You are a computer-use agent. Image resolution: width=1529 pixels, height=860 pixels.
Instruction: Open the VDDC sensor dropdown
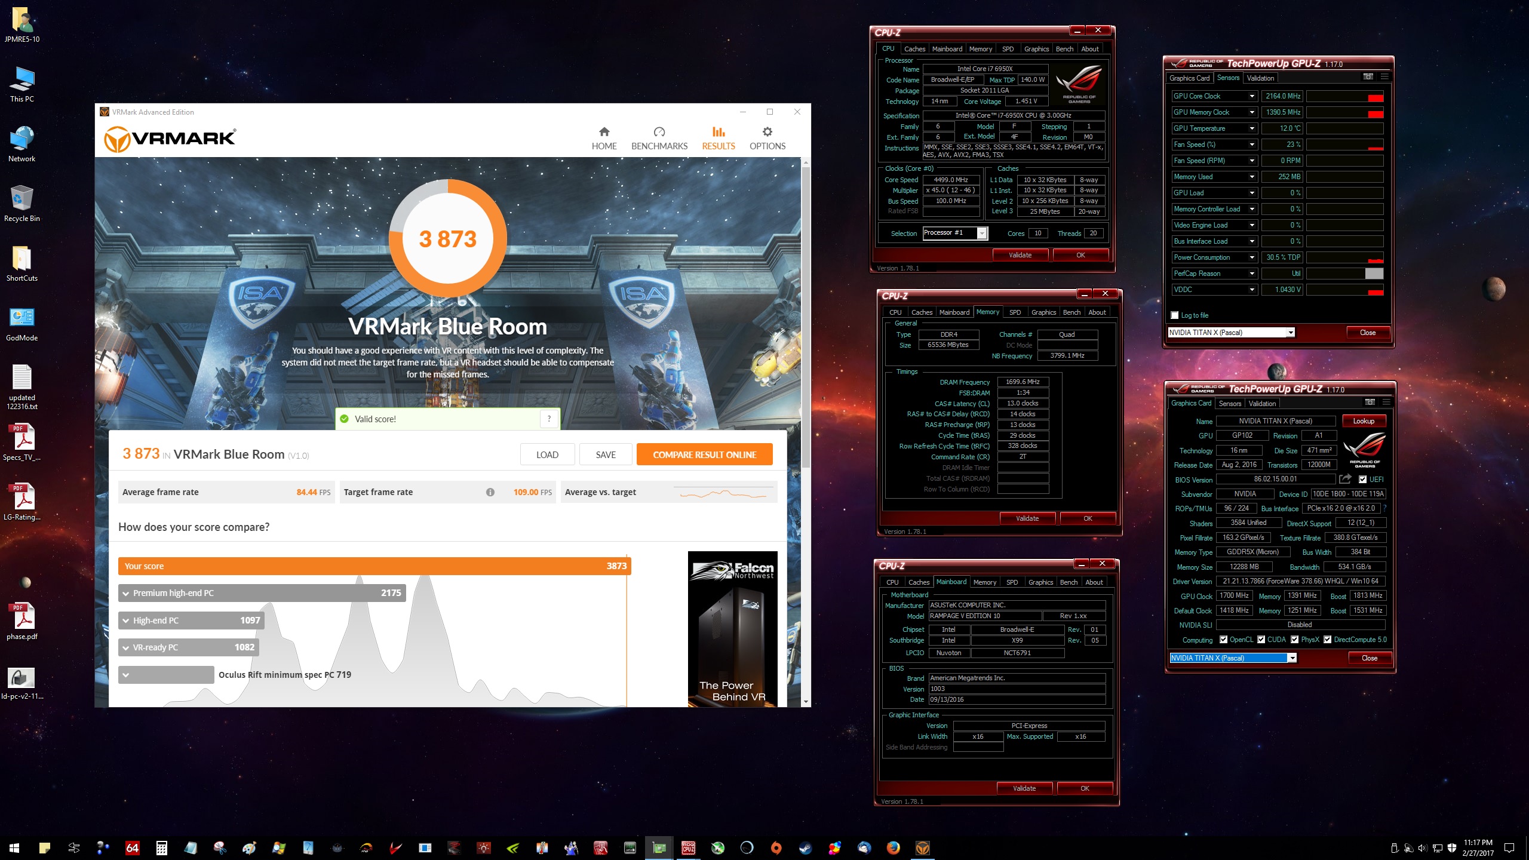click(1252, 290)
